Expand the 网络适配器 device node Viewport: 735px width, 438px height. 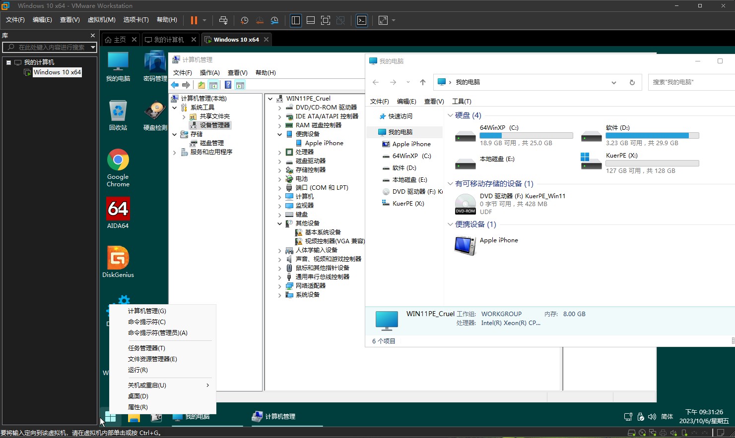[x=280, y=286]
